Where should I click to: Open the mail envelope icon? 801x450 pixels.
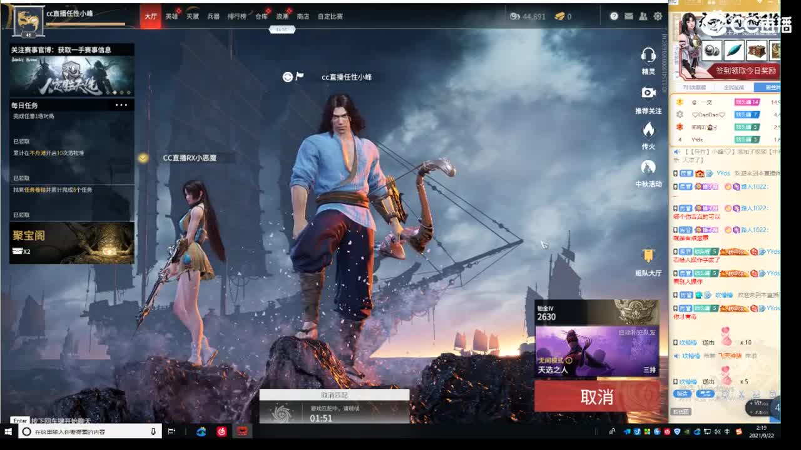tap(628, 16)
